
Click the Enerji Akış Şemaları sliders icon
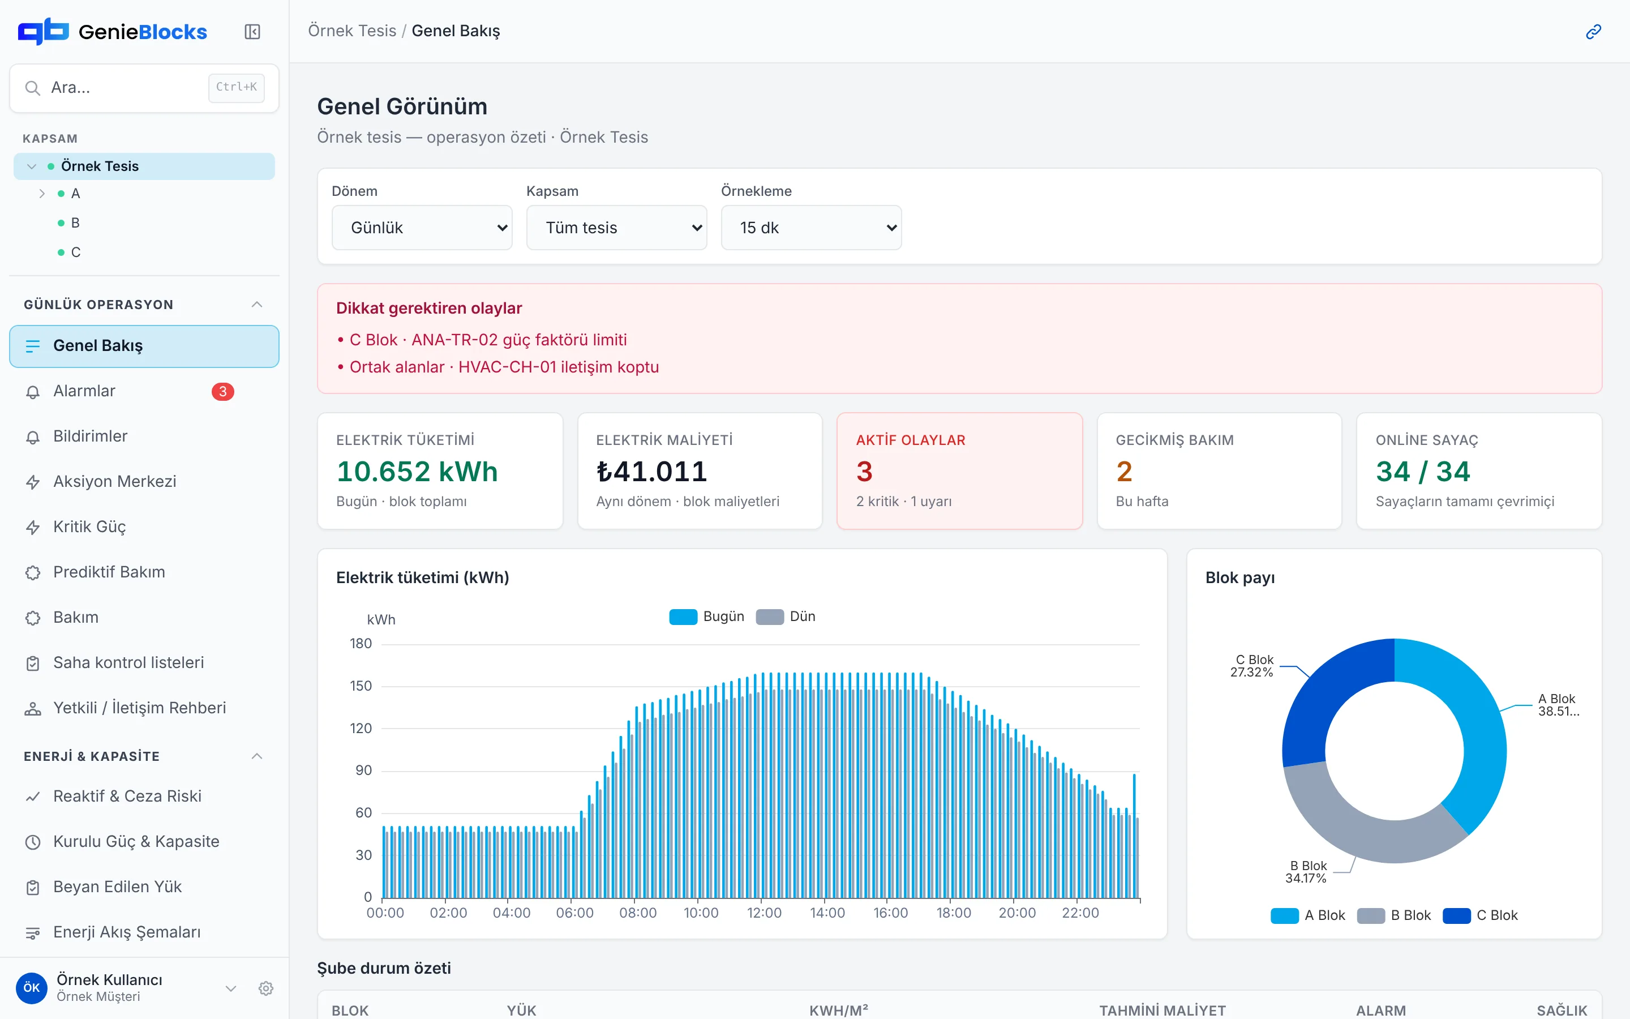32,933
